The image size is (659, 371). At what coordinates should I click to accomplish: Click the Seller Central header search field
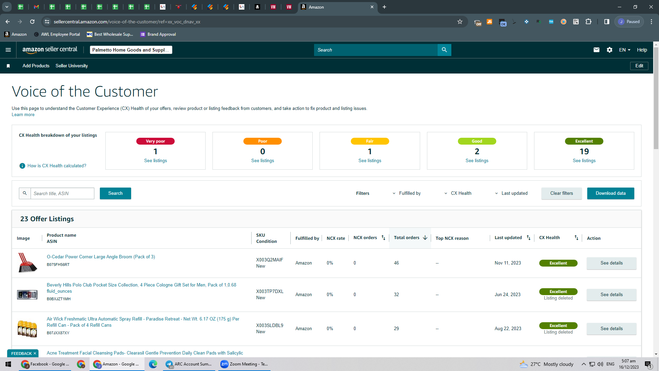pos(376,50)
